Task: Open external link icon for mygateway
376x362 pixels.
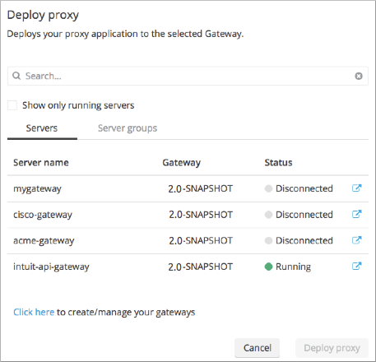Action: [x=356, y=188]
